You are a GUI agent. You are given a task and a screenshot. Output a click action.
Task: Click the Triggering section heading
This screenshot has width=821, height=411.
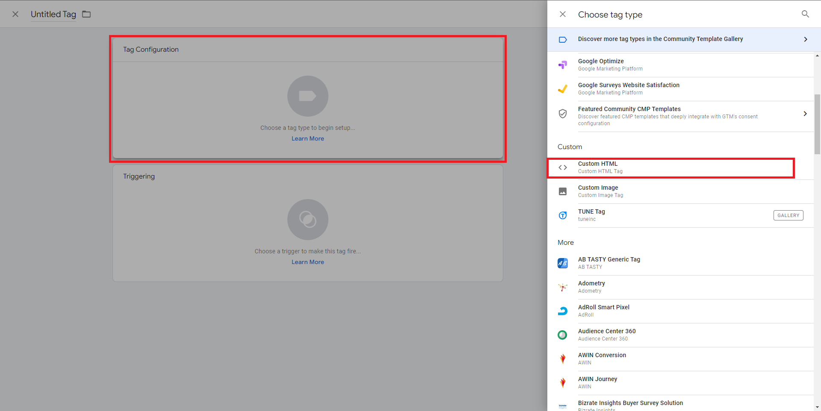coord(139,176)
